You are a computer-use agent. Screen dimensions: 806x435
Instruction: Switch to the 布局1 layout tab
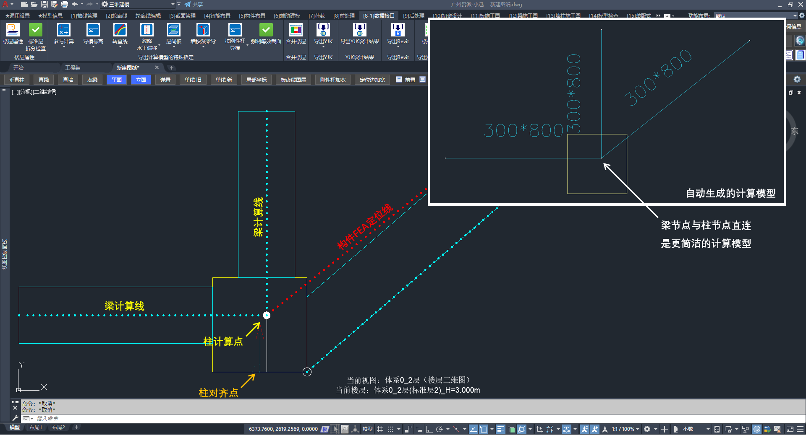click(36, 427)
